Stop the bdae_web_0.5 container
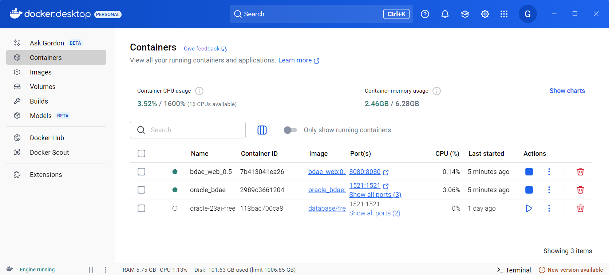Viewport: 609px width, 275px height. (529, 172)
